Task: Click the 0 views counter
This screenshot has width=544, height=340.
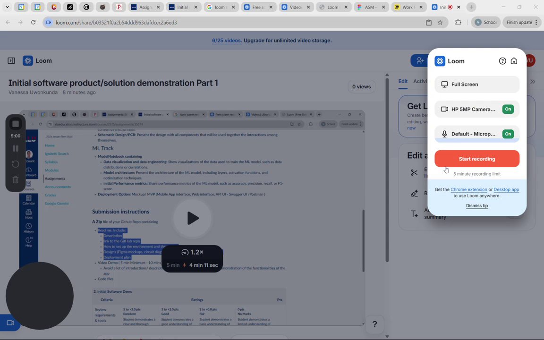Action: 361,87
